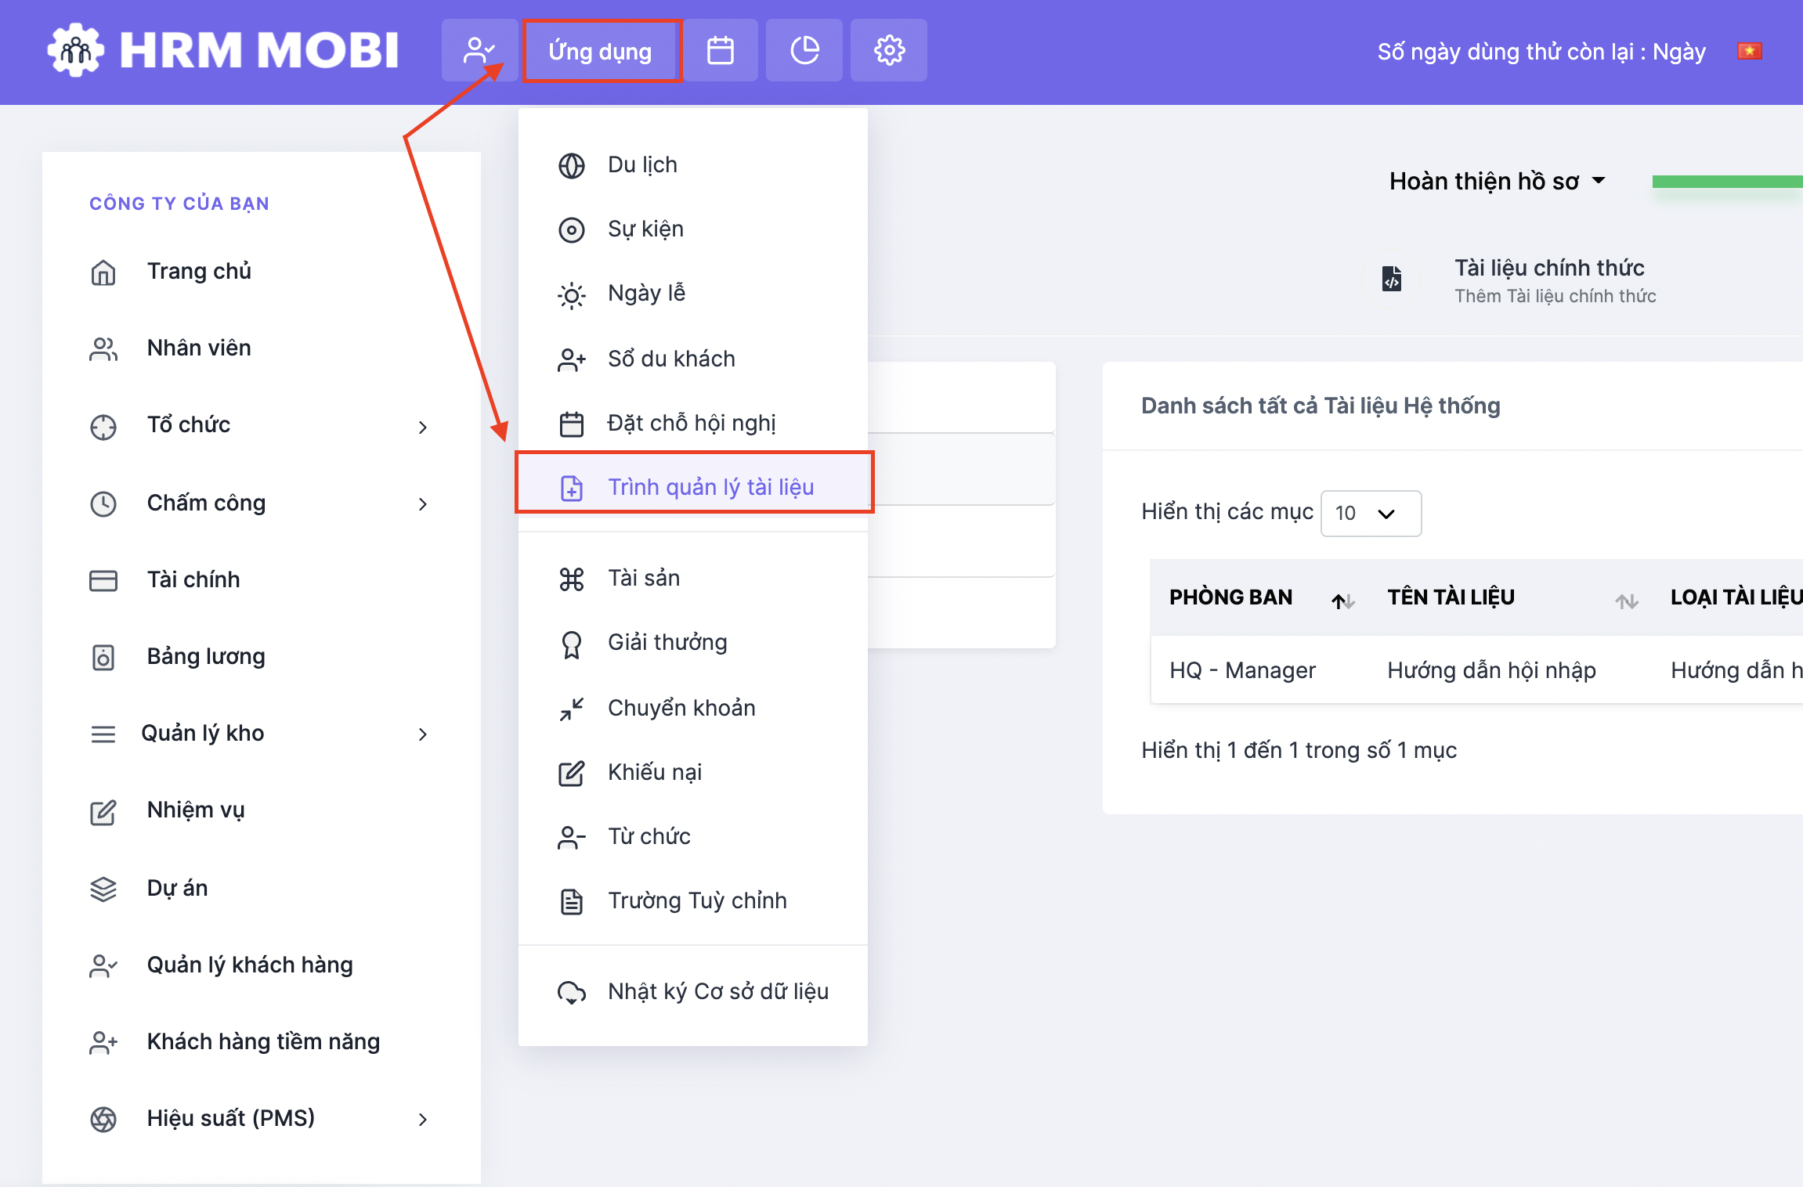Click the Hướng dẫn hội nhập document name
This screenshot has width=1803, height=1187.
point(1491,670)
